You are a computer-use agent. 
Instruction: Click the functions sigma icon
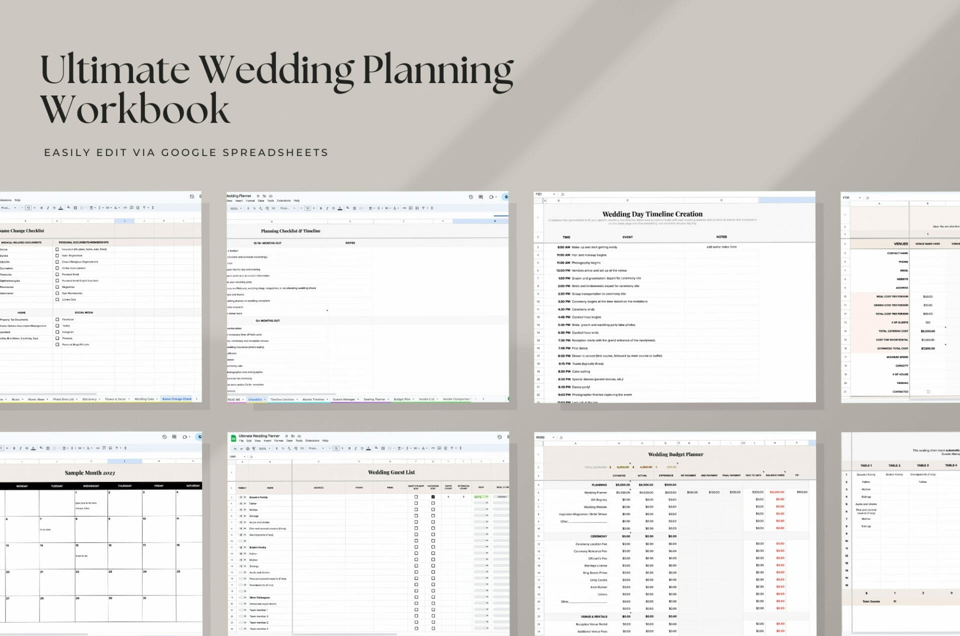pyautogui.click(x=459, y=448)
